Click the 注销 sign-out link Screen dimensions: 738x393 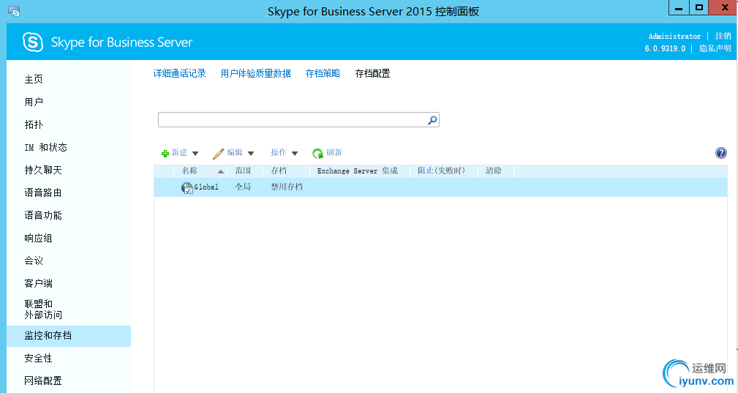click(723, 37)
